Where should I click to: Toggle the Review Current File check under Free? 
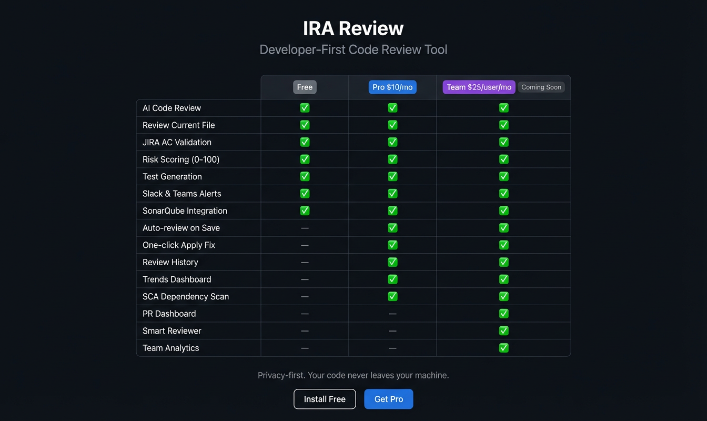305,125
